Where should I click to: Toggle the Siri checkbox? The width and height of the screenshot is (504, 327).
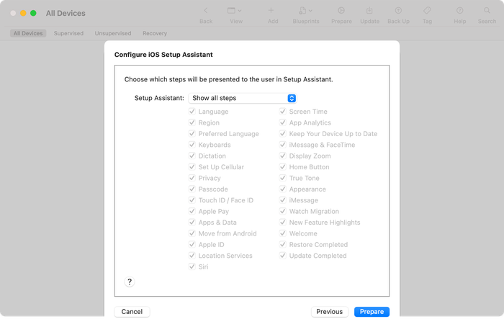coord(192,266)
